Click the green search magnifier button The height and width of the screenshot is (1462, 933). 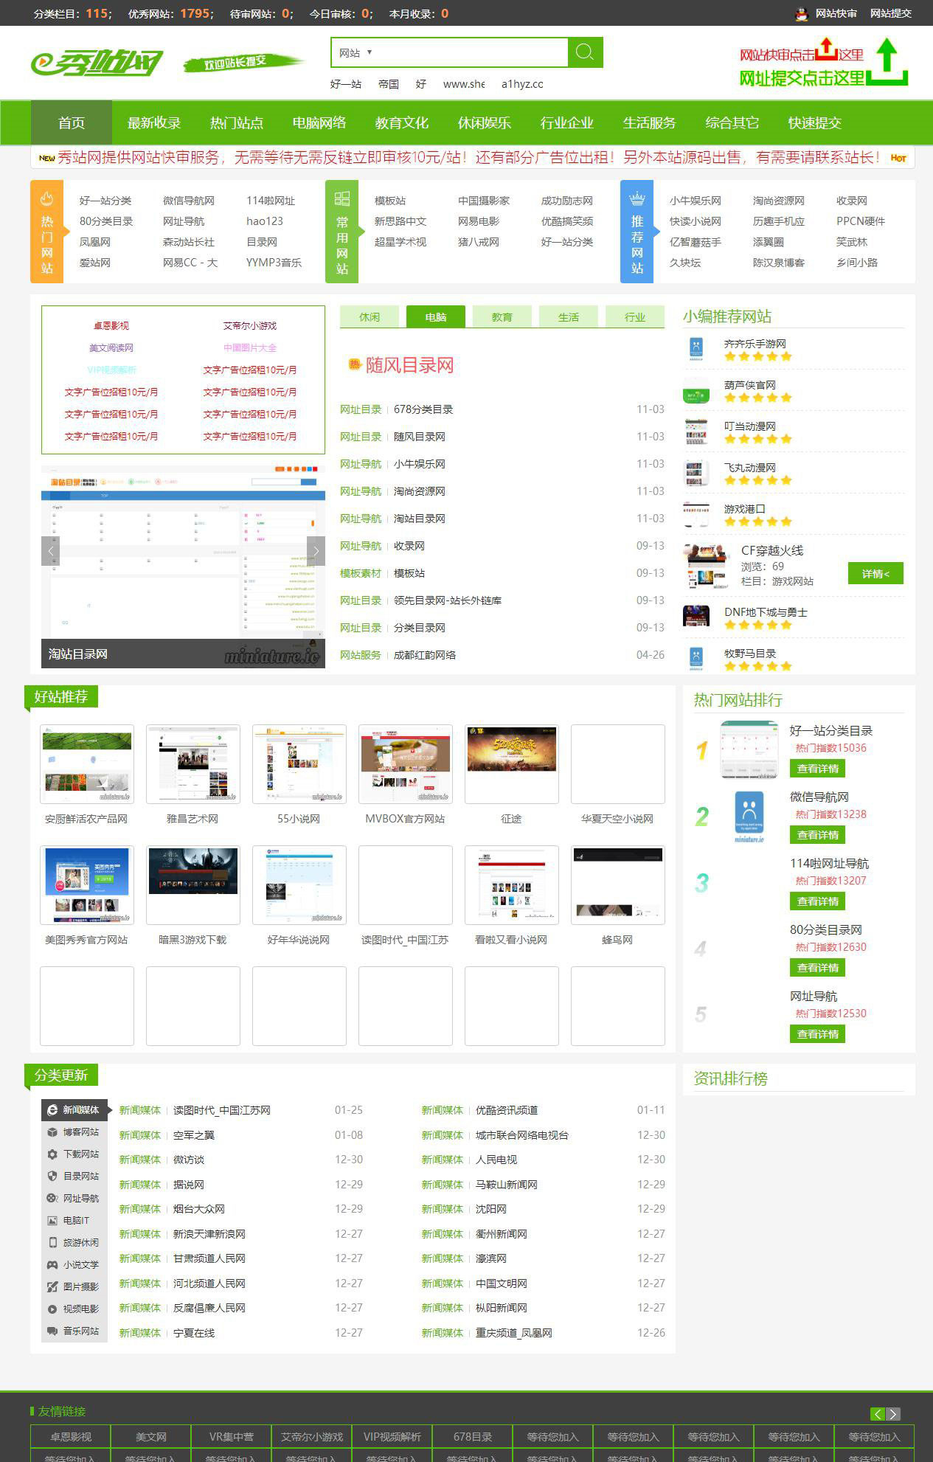pyautogui.click(x=585, y=52)
